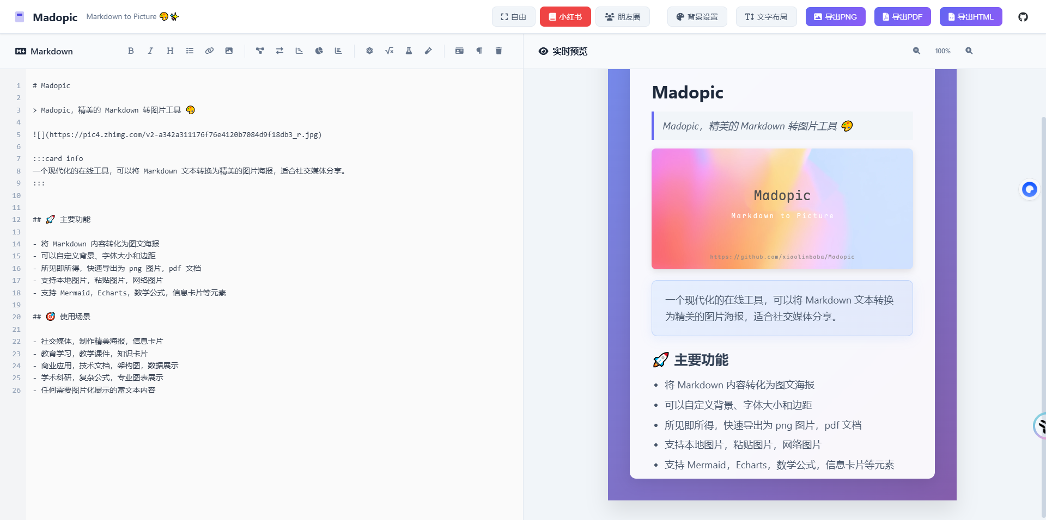
Task: Insert a pie chart from toolbar
Action: click(319, 51)
